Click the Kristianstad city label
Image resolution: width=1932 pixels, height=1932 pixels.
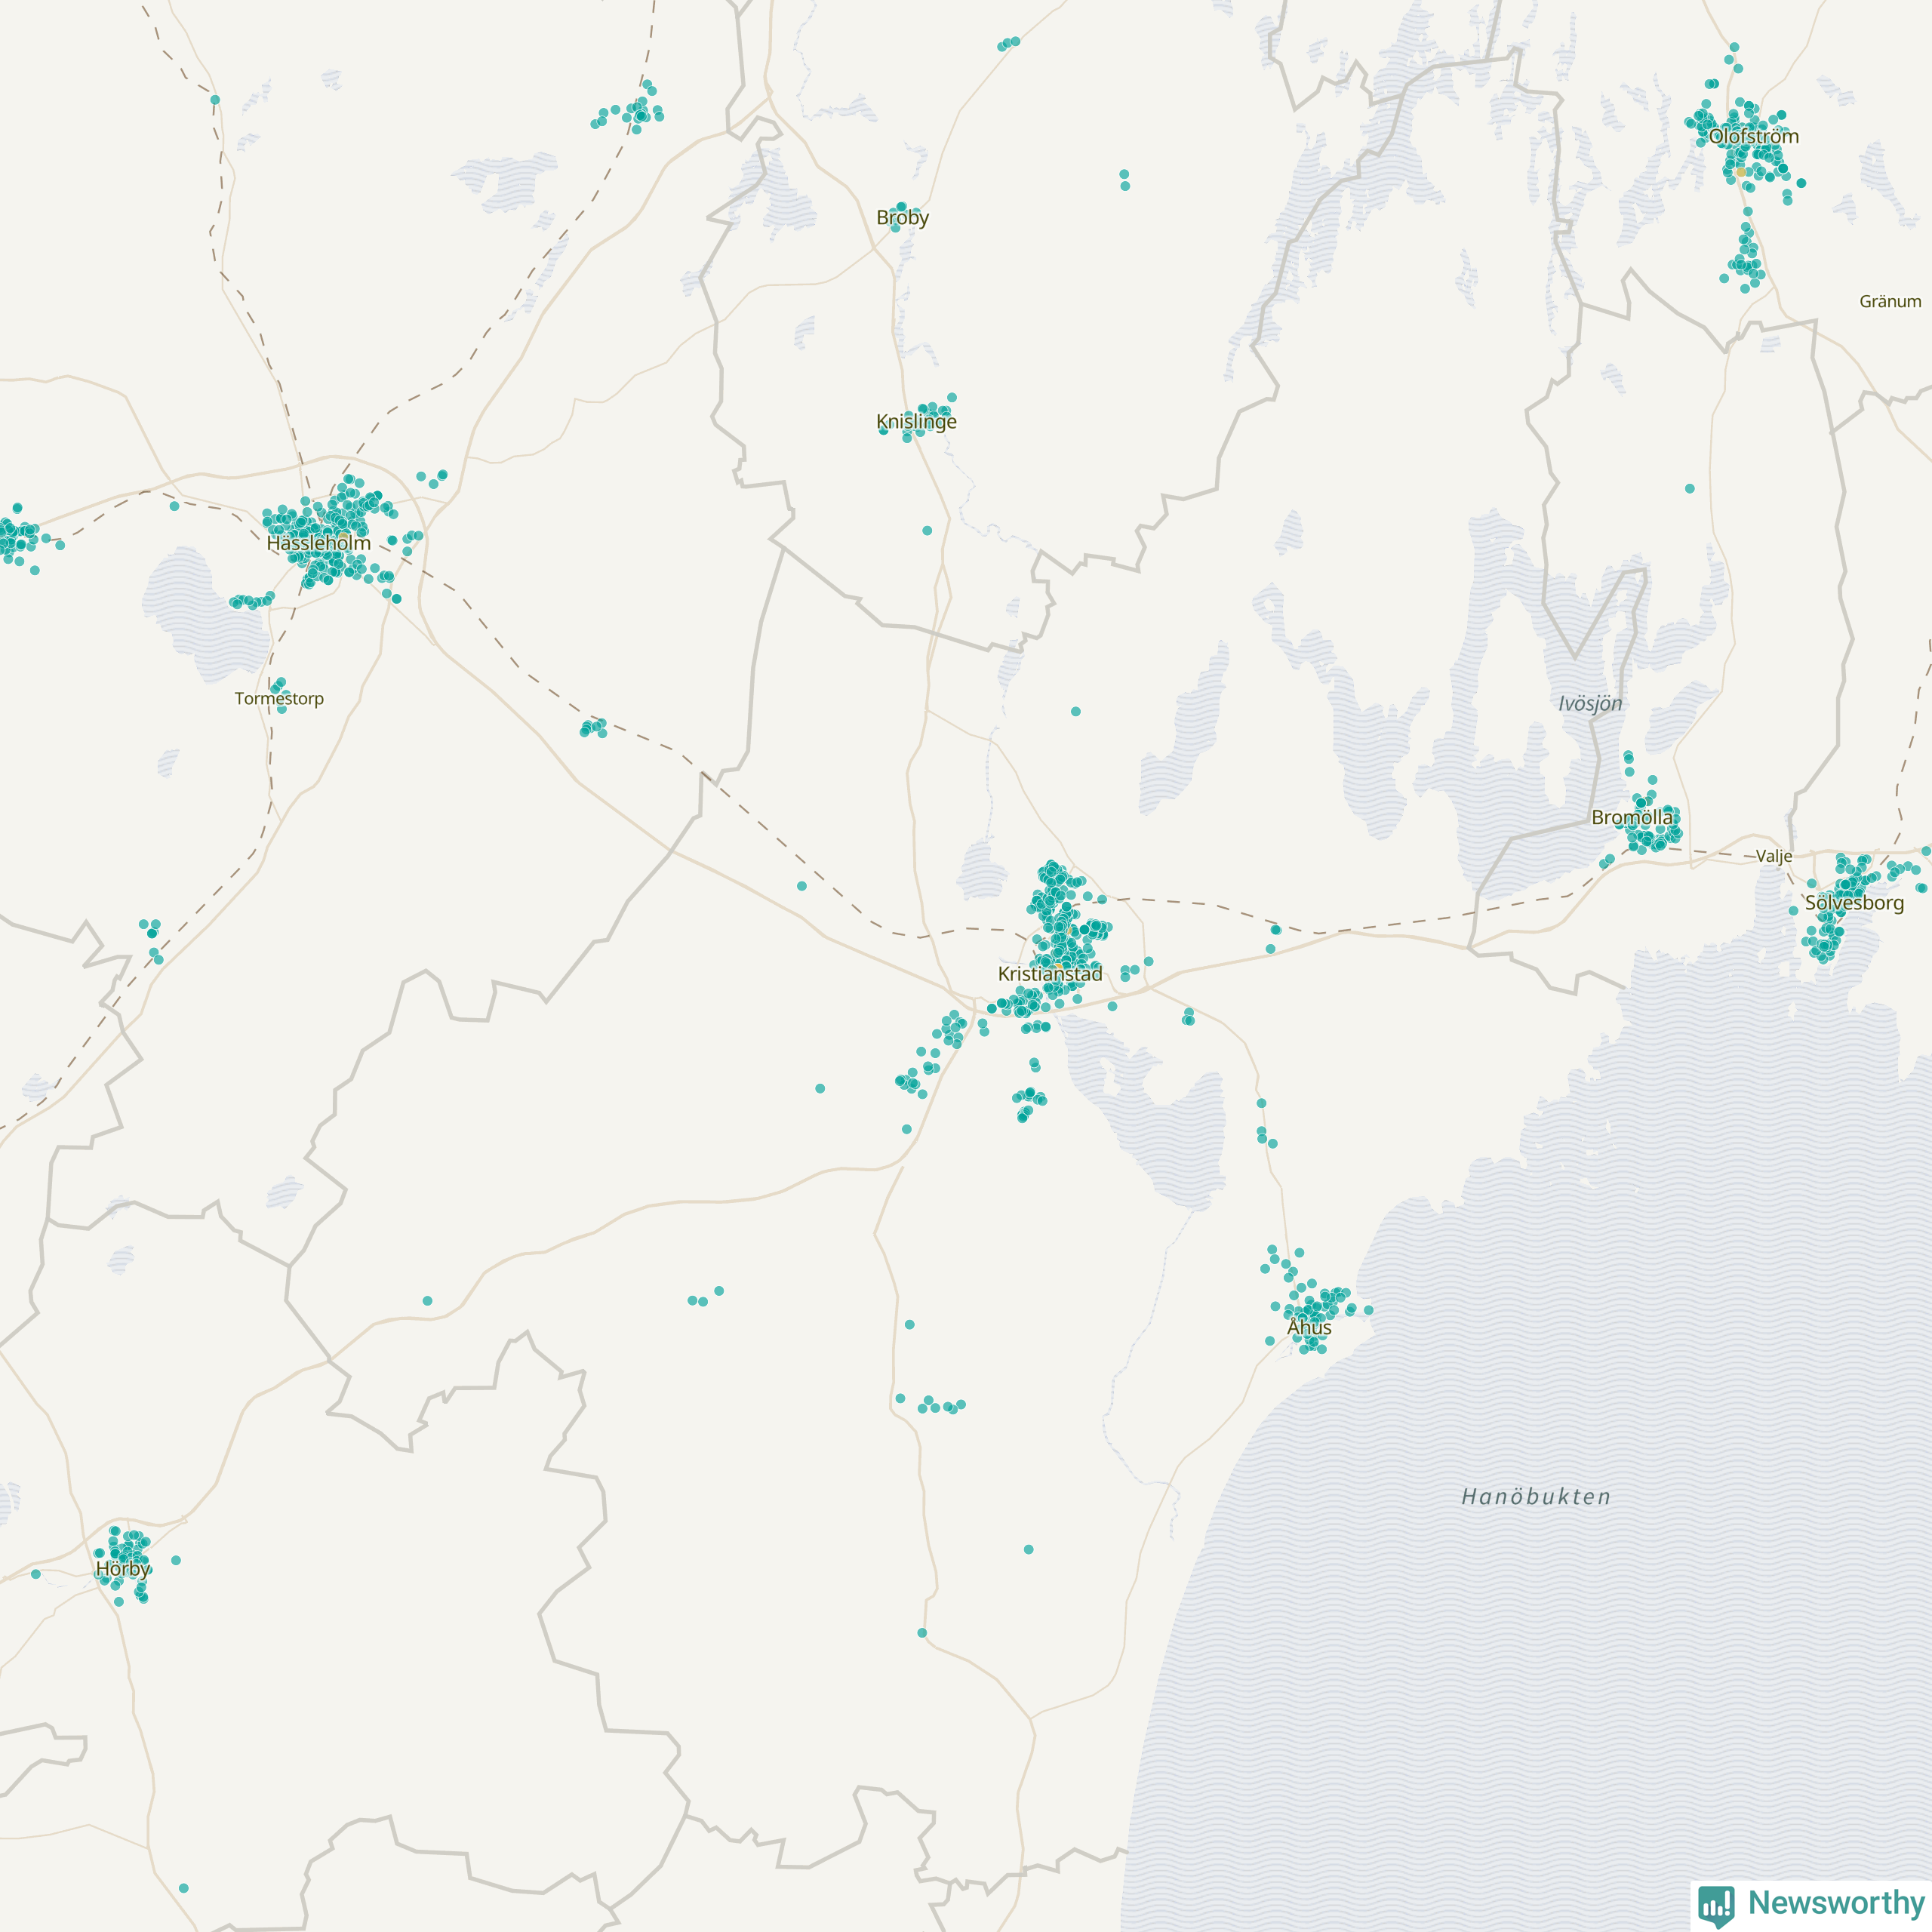click(1050, 974)
